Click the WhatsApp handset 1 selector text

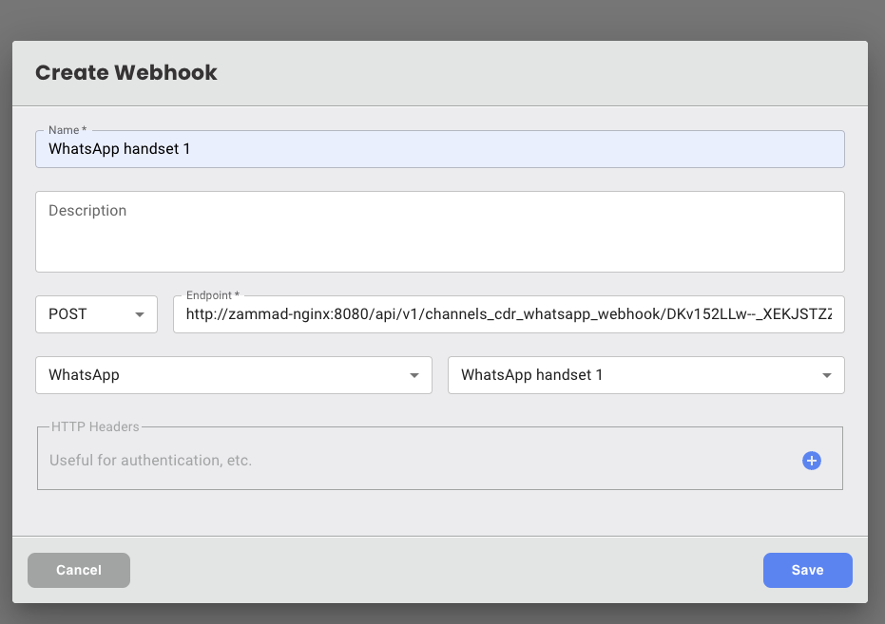point(531,375)
